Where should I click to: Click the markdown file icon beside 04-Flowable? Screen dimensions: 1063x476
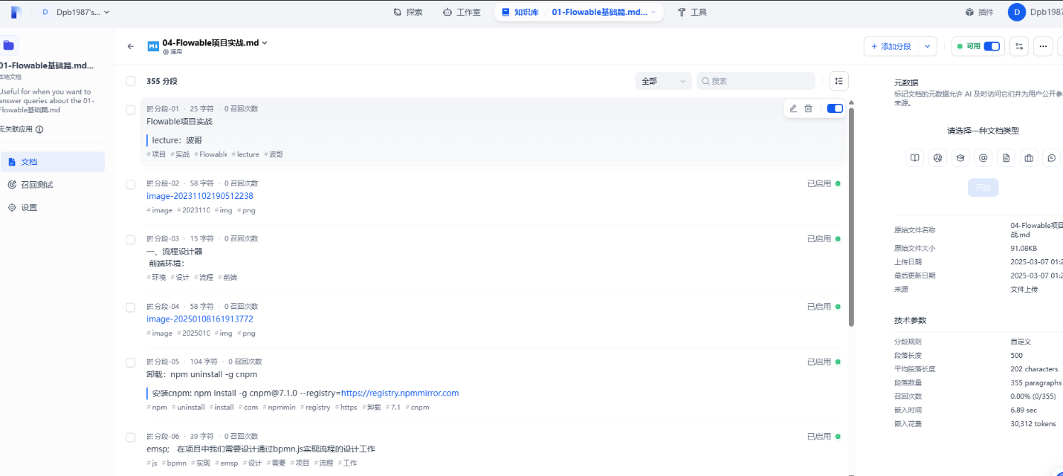click(153, 46)
